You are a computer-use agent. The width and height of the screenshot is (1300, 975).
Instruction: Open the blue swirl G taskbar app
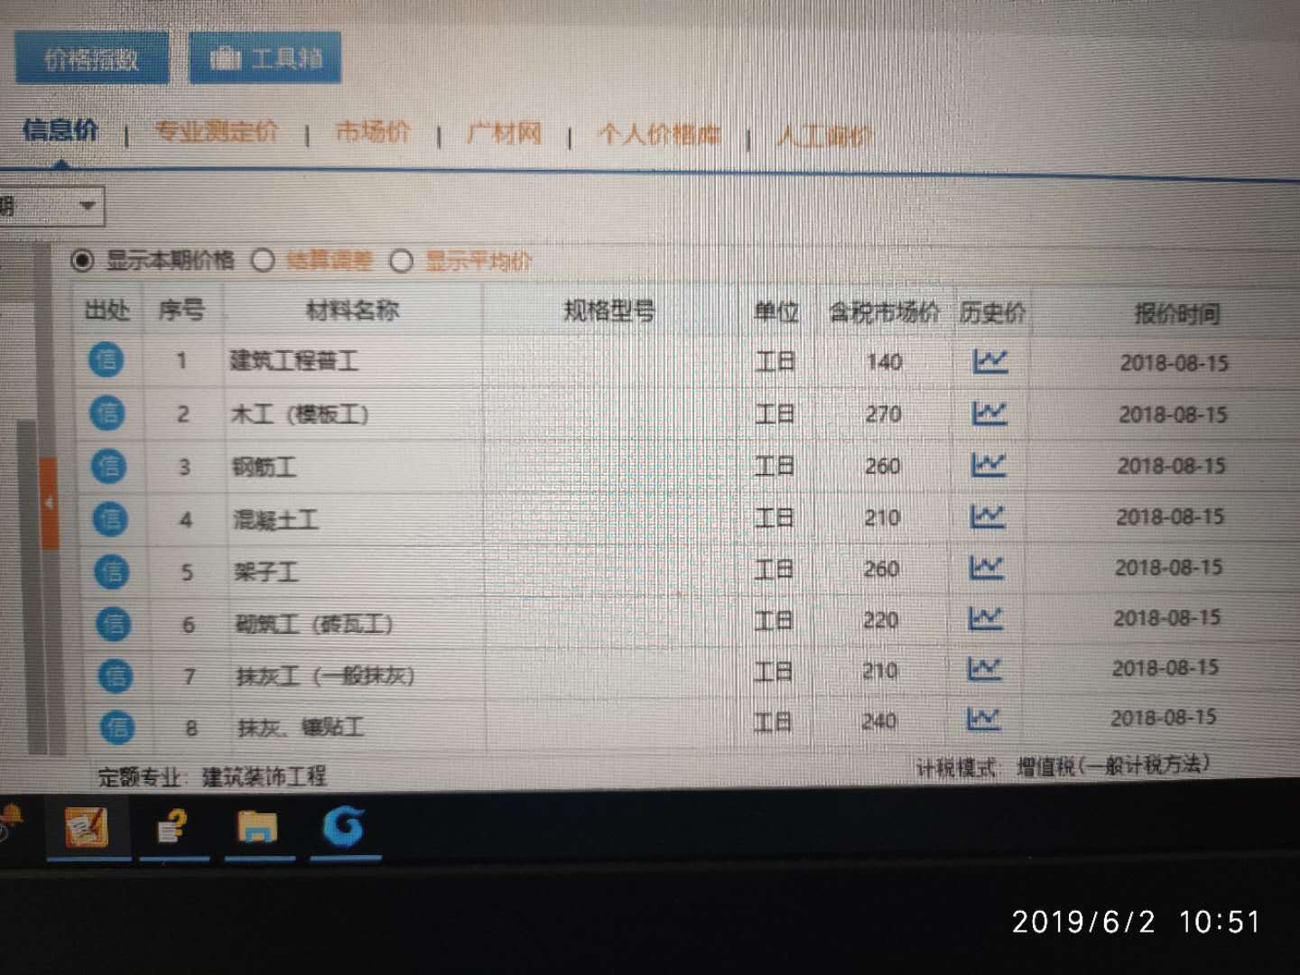(344, 825)
